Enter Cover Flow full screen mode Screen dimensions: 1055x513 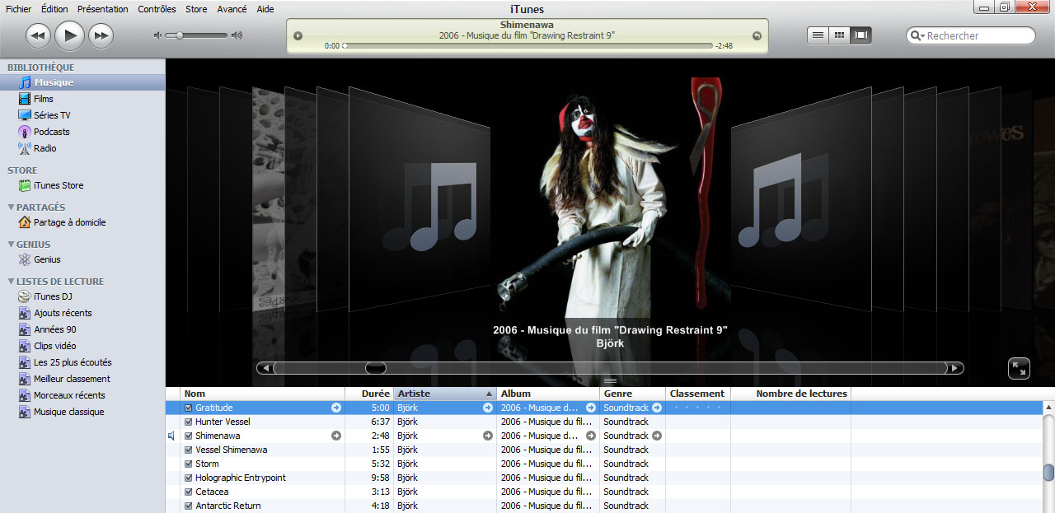pos(1020,368)
